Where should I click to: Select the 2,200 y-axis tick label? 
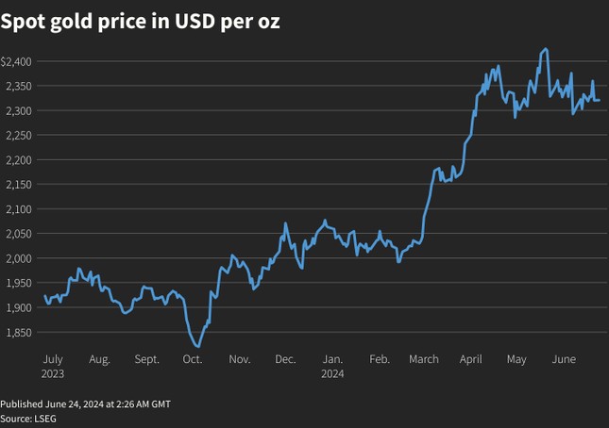(19, 160)
